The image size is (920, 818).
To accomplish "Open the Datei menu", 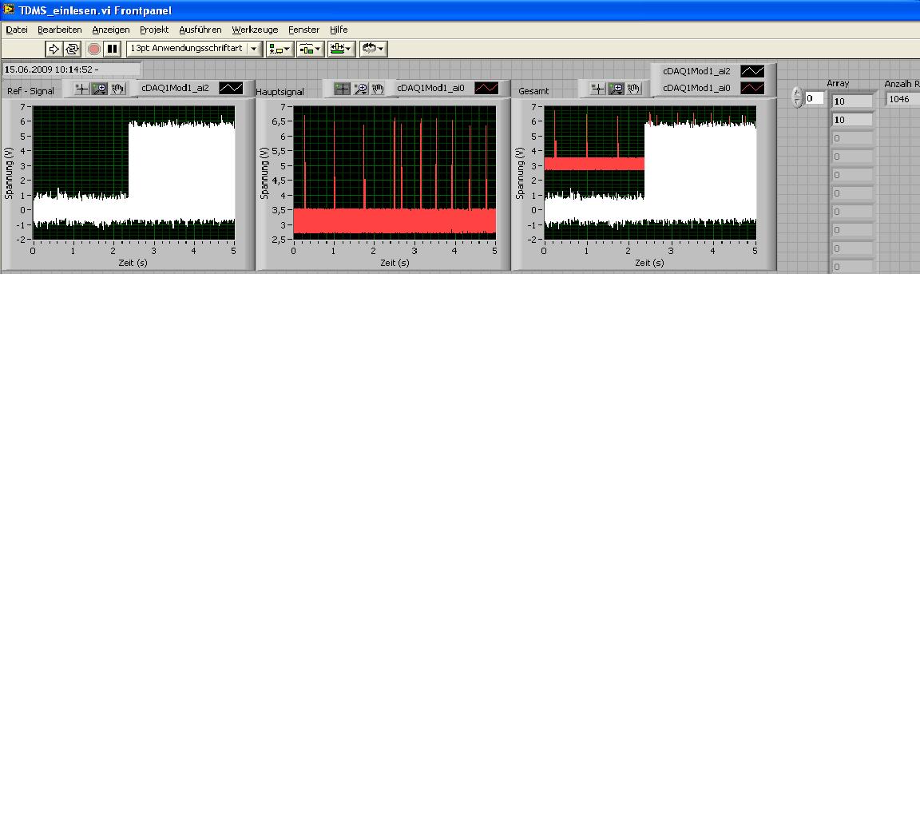I will (x=17, y=30).
